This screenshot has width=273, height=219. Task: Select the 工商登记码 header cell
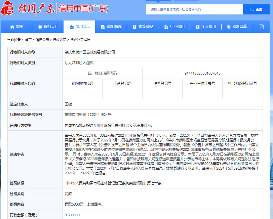pyautogui.click(x=122, y=84)
